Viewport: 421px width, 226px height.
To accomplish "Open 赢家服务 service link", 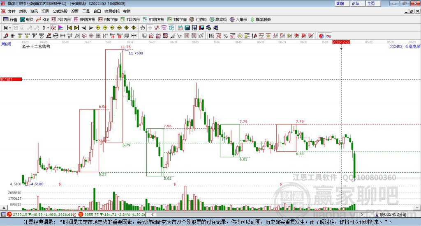I will tap(261, 20).
